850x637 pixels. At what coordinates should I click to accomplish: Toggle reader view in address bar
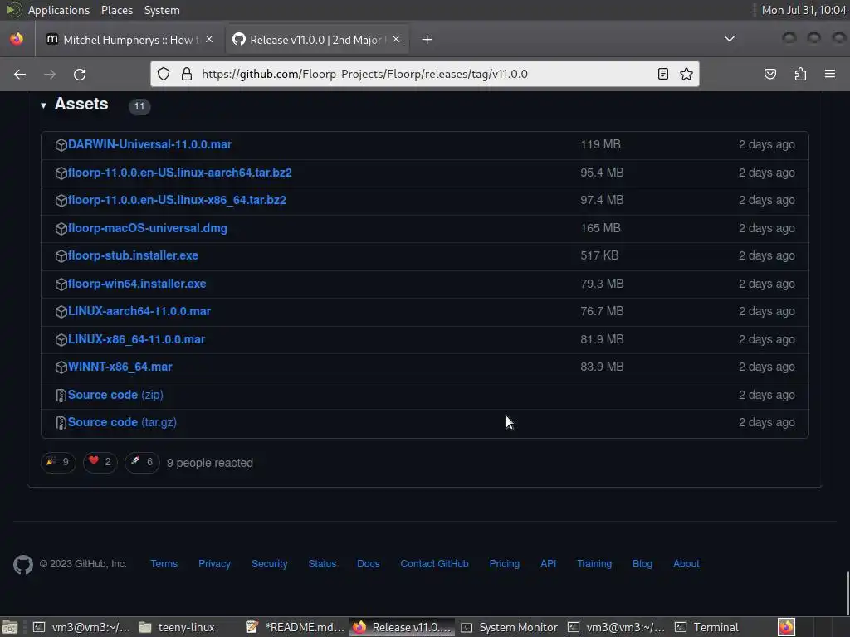point(663,74)
